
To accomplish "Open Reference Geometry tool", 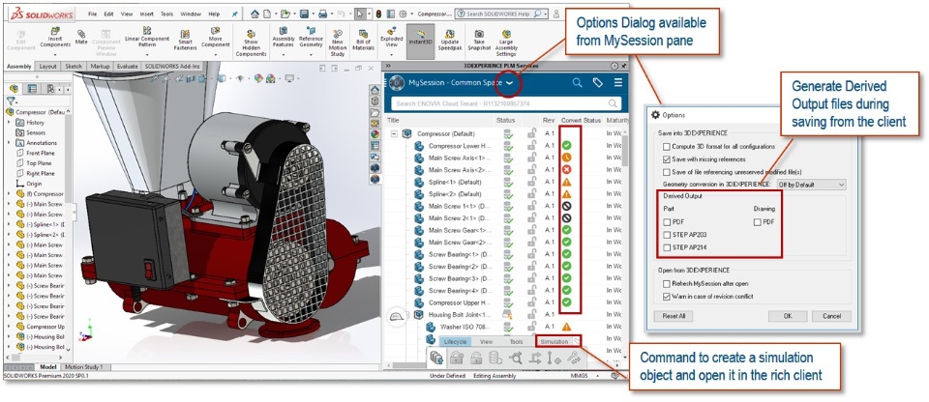I will click(x=311, y=39).
